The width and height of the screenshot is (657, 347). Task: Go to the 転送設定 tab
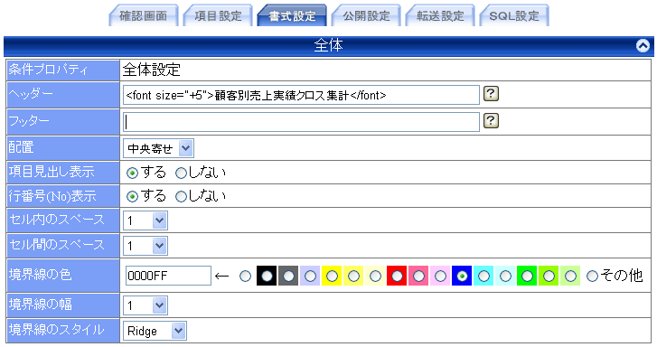440,16
